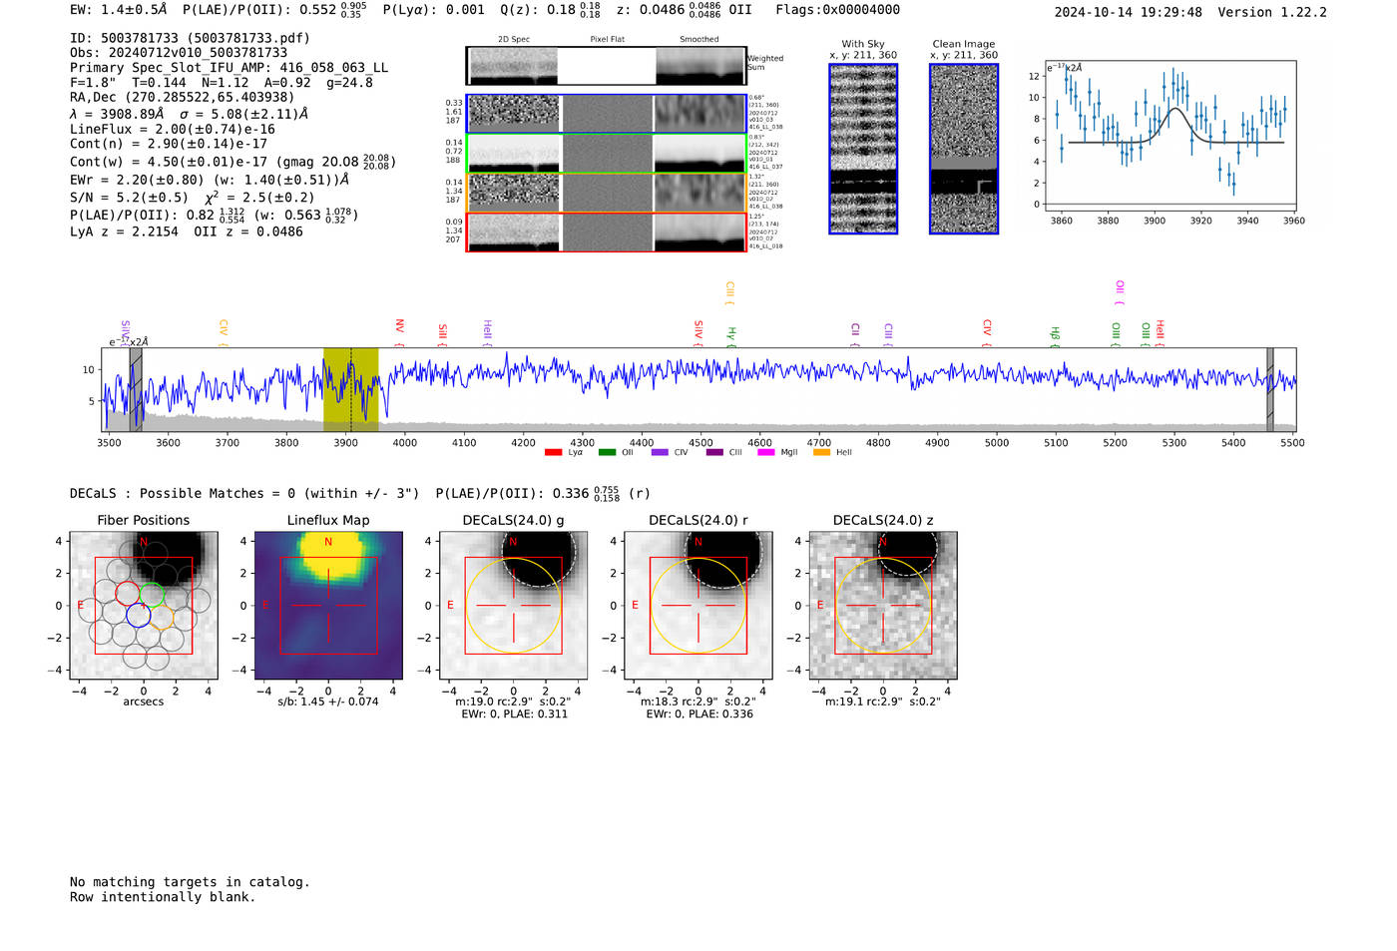Open the green-bordered 2D spectrum row

pyautogui.click(x=607, y=154)
